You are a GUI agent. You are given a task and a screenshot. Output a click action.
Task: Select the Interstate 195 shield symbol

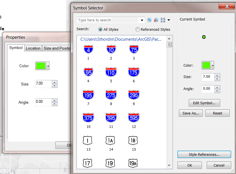point(88,95)
